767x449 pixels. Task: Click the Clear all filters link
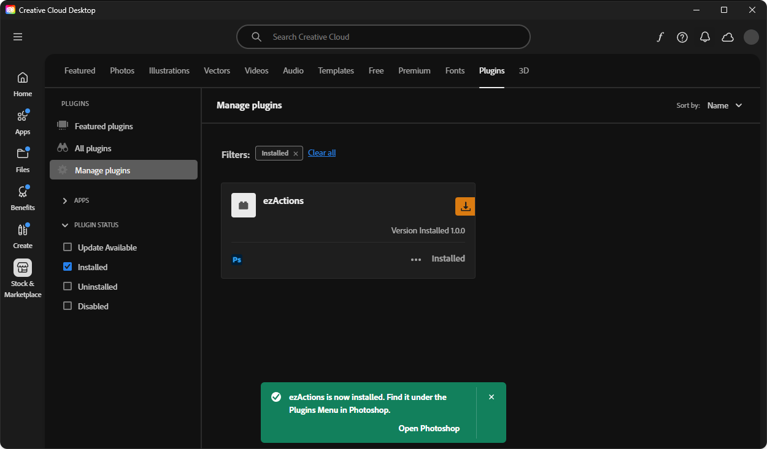322,153
